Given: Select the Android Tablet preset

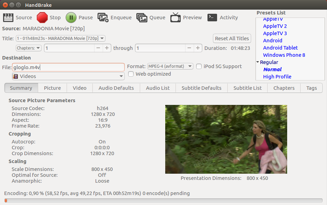Looking at the screenshot, I should tap(280, 48).
